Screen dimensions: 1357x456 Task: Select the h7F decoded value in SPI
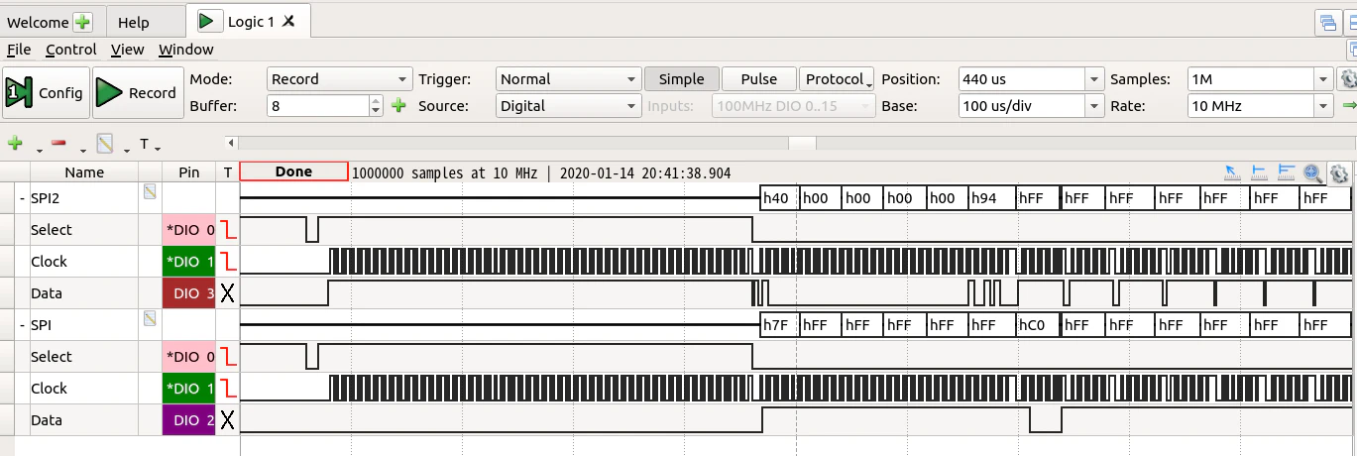click(x=779, y=325)
